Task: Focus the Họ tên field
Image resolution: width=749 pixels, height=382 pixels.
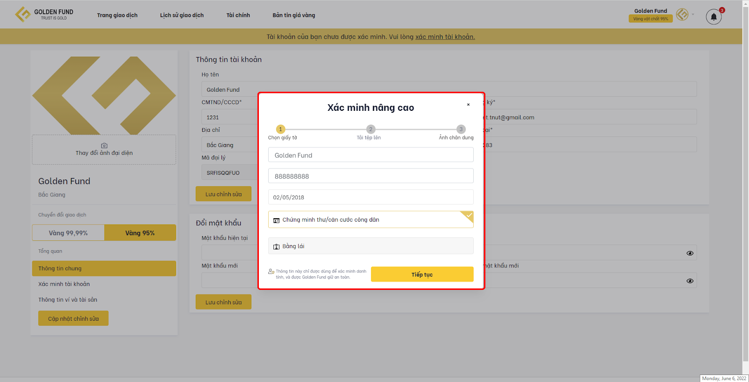Action: point(449,89)
